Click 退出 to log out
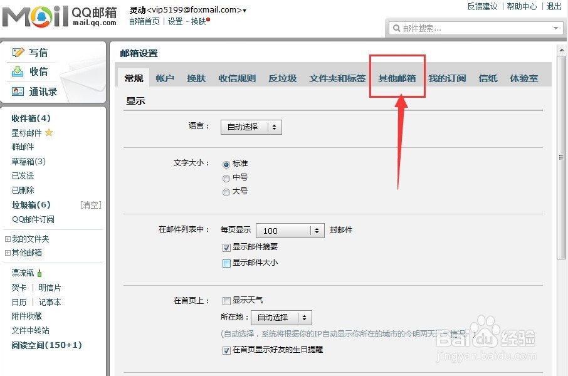 click(554, 6)
